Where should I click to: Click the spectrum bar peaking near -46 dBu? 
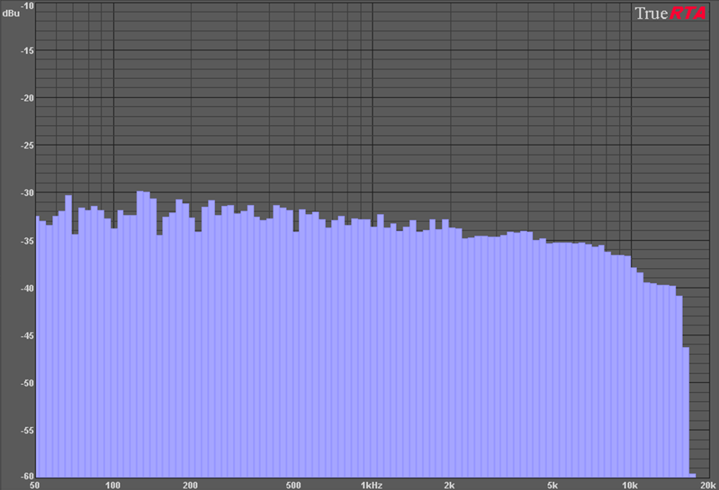point(686,412)
